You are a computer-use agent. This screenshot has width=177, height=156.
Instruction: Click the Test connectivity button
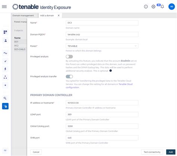pyautogui.click(x=152, y=152)
